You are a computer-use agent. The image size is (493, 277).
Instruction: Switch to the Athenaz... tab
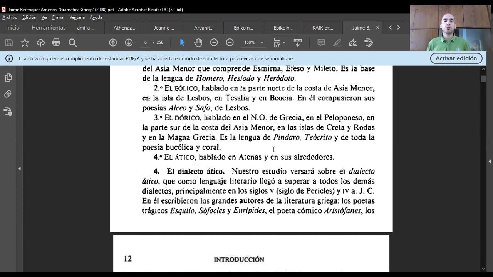tap(124, 28)
